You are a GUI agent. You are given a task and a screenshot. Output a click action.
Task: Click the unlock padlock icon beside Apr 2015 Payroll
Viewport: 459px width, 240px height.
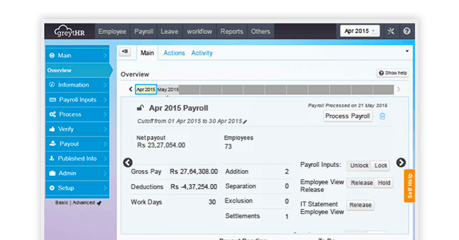click(140, 108)
